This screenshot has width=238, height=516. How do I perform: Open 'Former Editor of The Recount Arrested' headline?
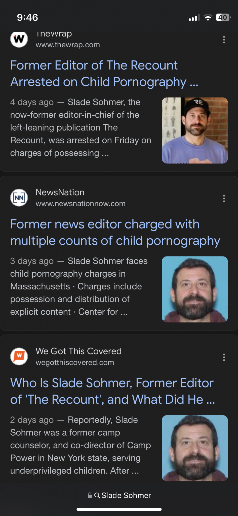pos(104,73)
